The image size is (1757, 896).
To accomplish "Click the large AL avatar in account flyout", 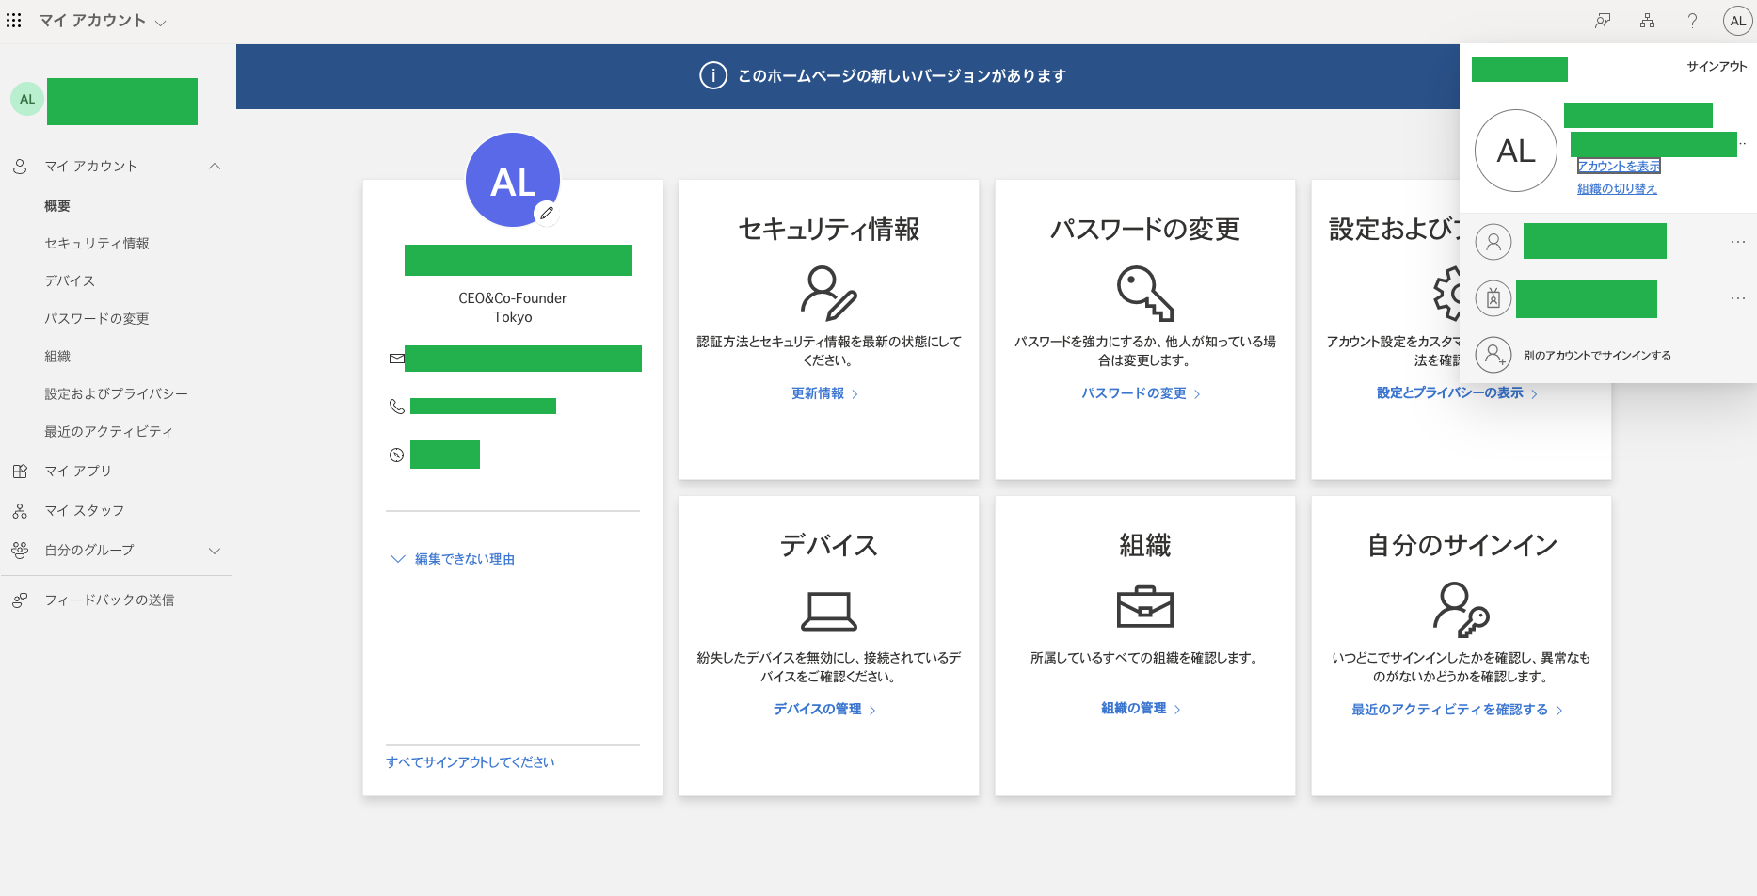I will pos(1516,151).
